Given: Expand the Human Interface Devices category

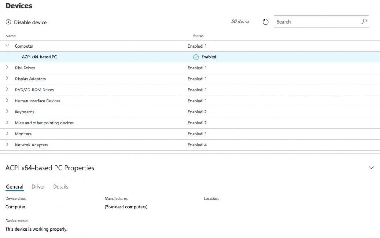Looking at the screenshot, I should [x=7, y=100].
